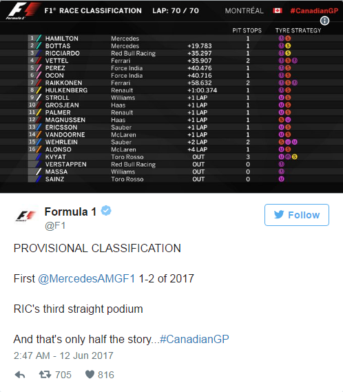Click the race classification image

coord(171,96)
